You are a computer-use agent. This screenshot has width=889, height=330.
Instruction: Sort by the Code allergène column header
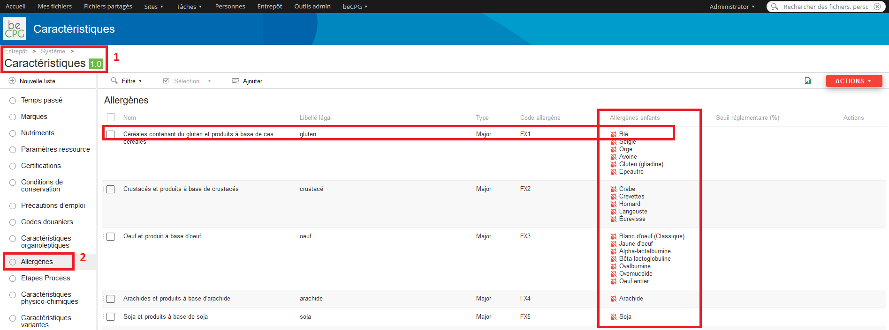540,117
